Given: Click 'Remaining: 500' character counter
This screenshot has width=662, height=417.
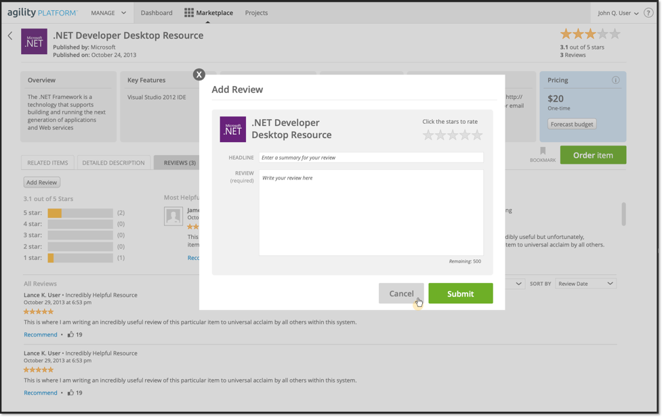Looking at the screenshot, I should point(465,261).
